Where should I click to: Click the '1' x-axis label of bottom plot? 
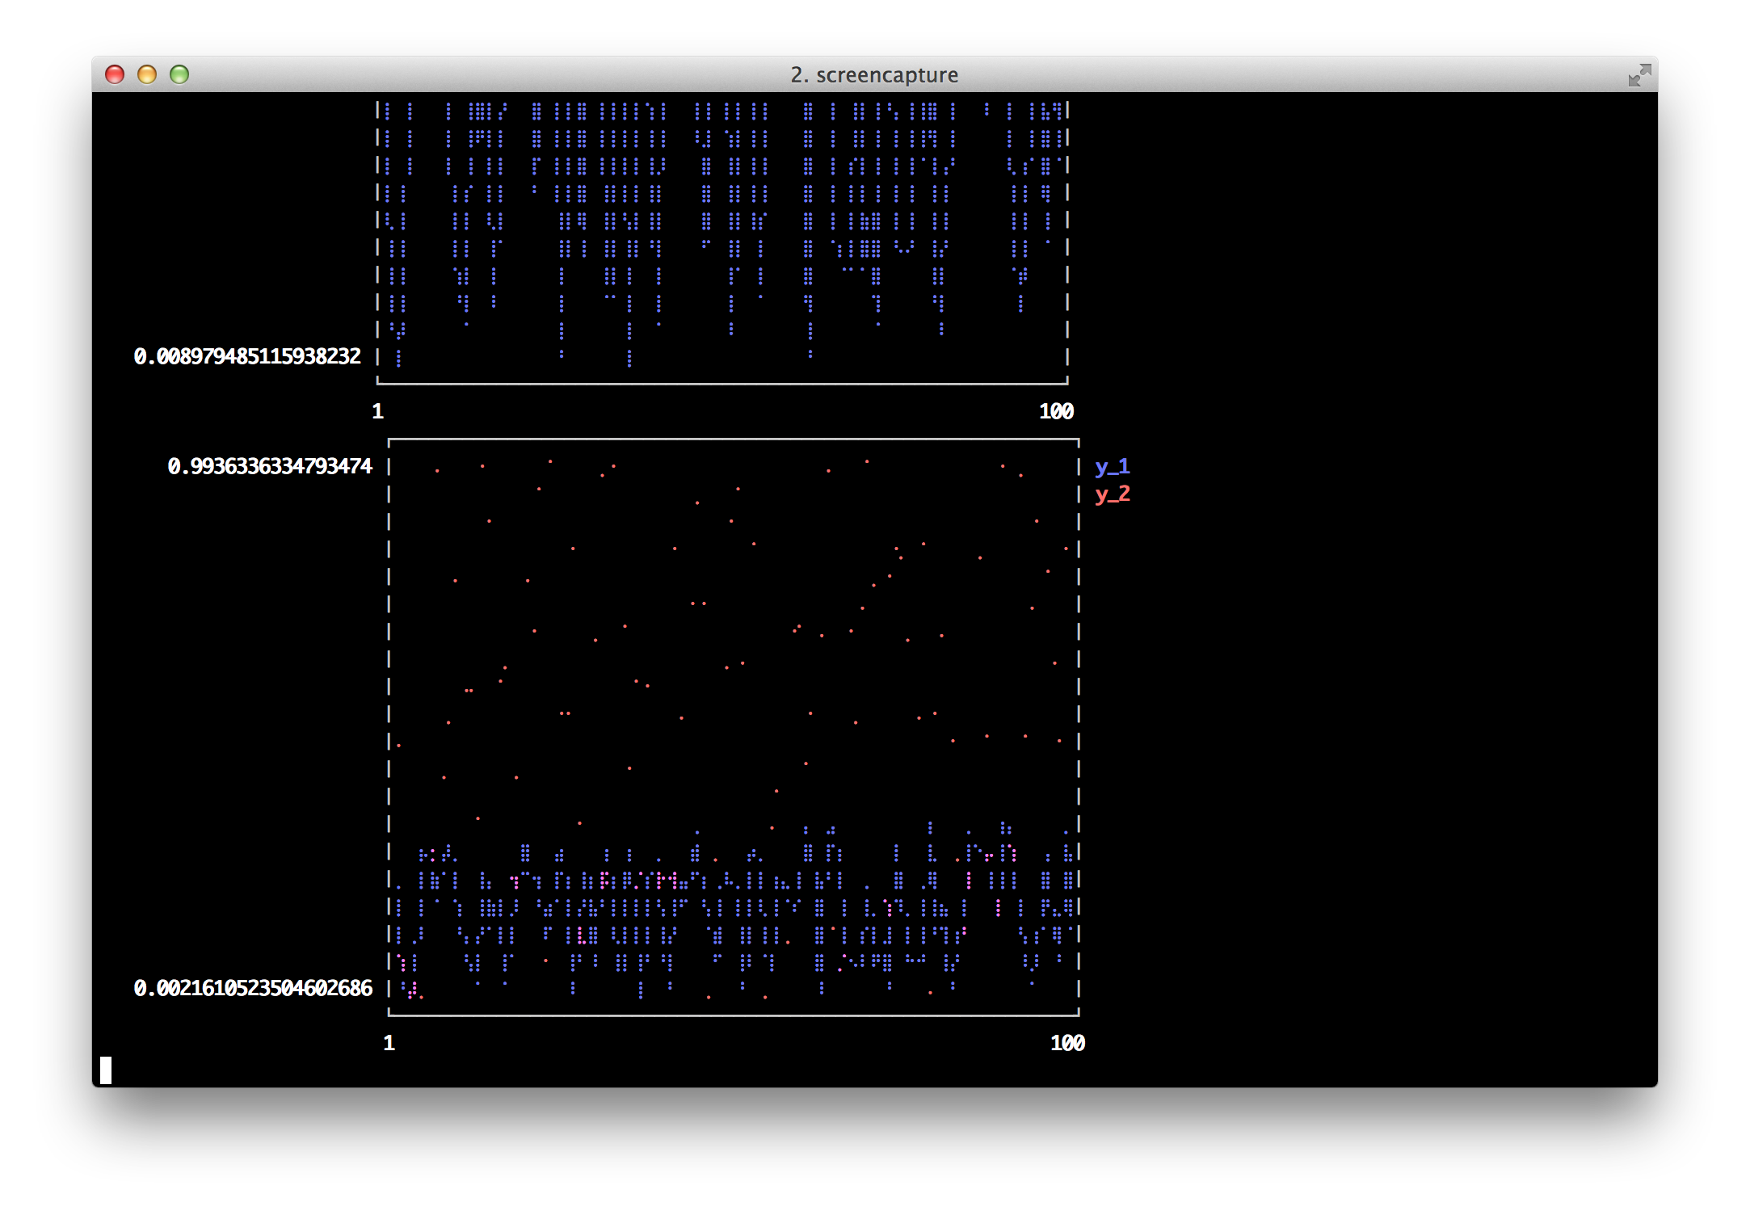[x=389, y=1043]
